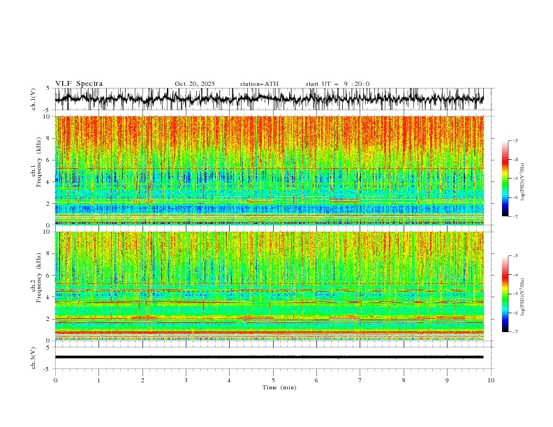Click the upper PSD color scale bar
Screen dimensions: 553x427
[505, 179]
